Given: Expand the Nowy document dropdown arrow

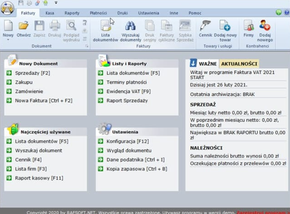Looking at the screenshot, I should tap(8, 39).
